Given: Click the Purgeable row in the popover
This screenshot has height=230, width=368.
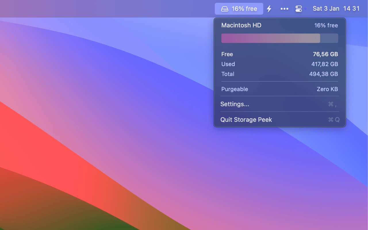Looking at the screenshot, I should [234, 89].
